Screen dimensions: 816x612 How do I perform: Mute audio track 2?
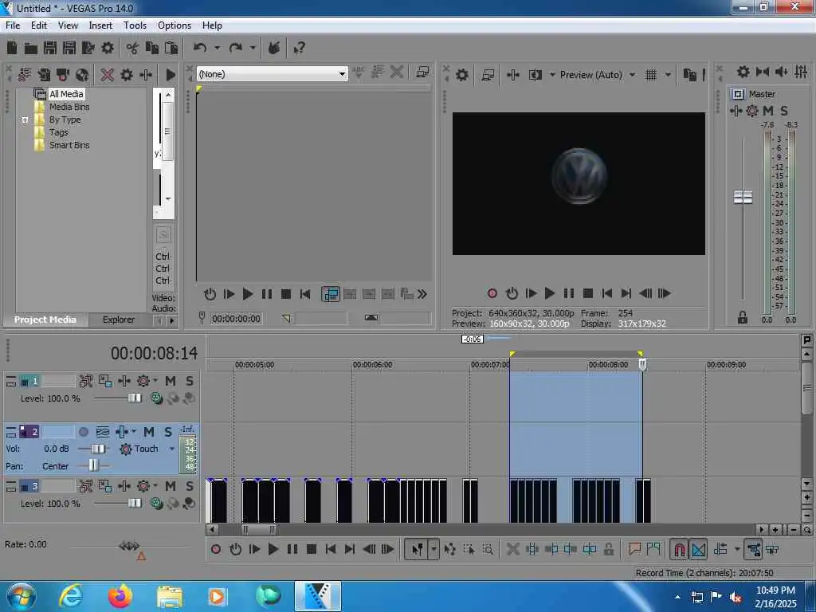click(149, 432)
